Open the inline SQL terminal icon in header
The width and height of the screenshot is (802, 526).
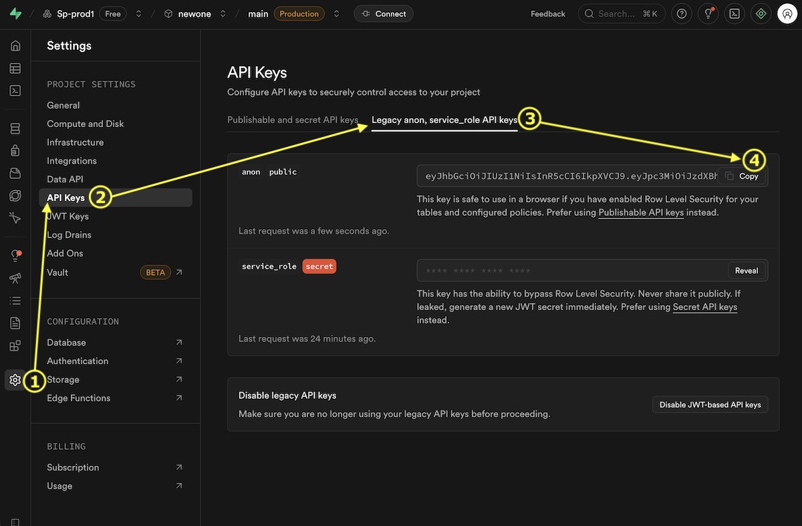tap(734, 13)
